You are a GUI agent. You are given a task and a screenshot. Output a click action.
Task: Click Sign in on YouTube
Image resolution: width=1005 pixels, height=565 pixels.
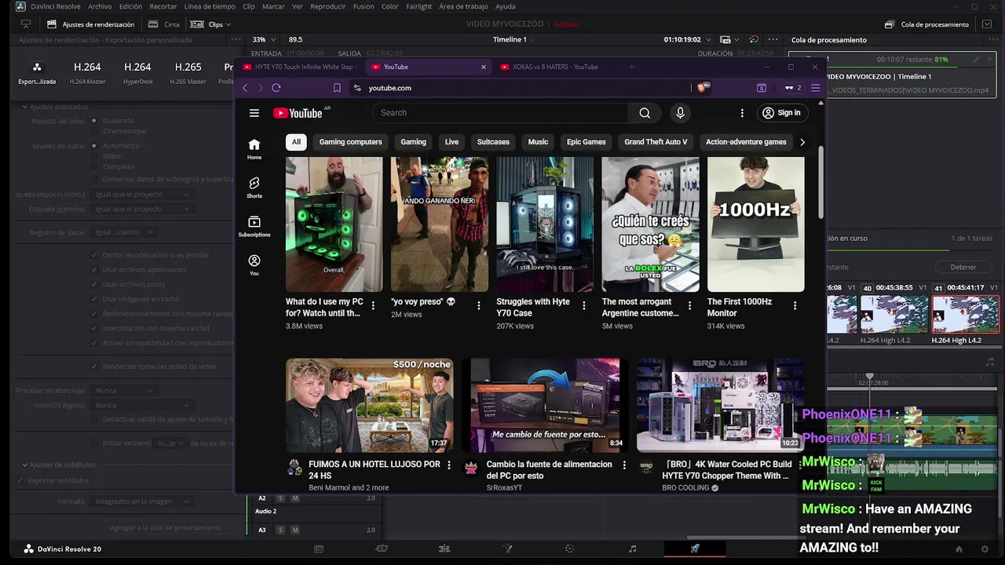(781, 113)
